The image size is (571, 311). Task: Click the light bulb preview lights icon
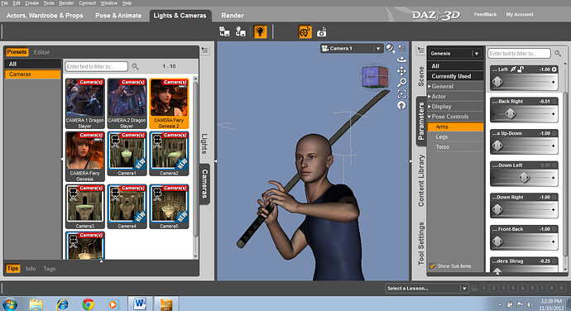click(x=260, y=32)
